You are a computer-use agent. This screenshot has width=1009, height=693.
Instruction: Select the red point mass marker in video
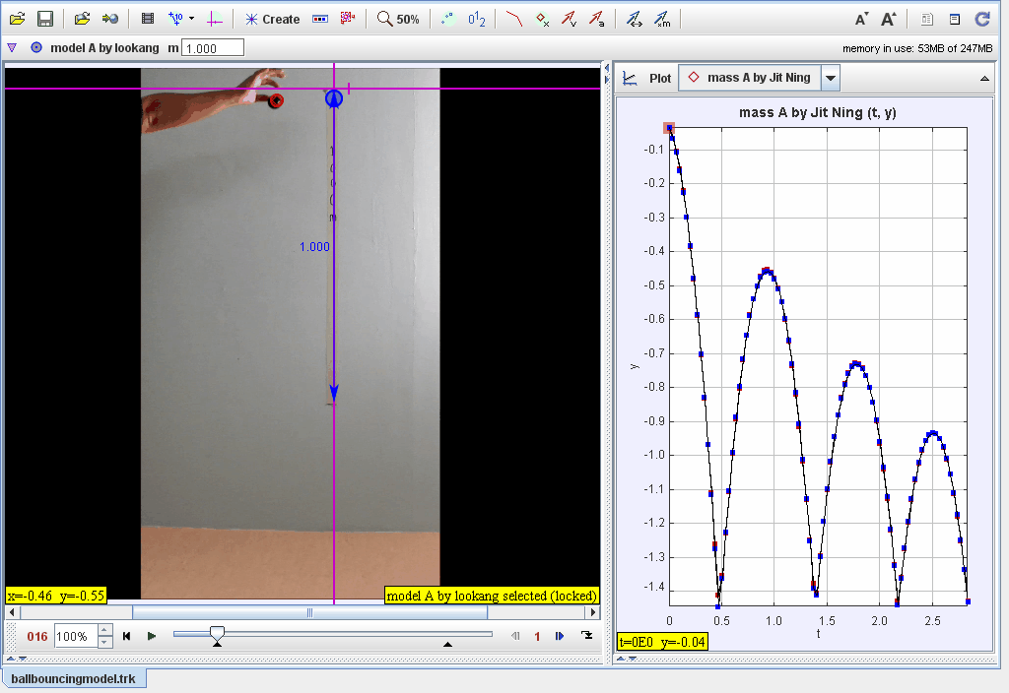(276, 100)
